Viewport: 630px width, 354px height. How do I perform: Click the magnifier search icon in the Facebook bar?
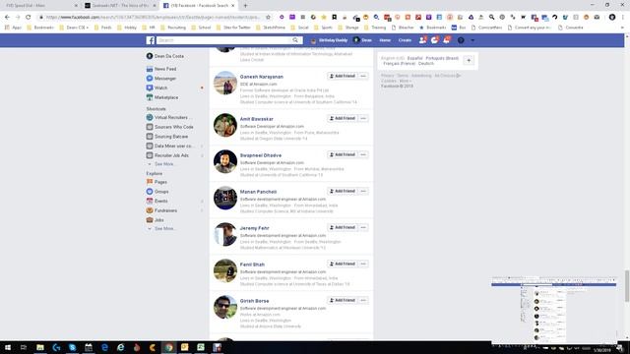295,40
